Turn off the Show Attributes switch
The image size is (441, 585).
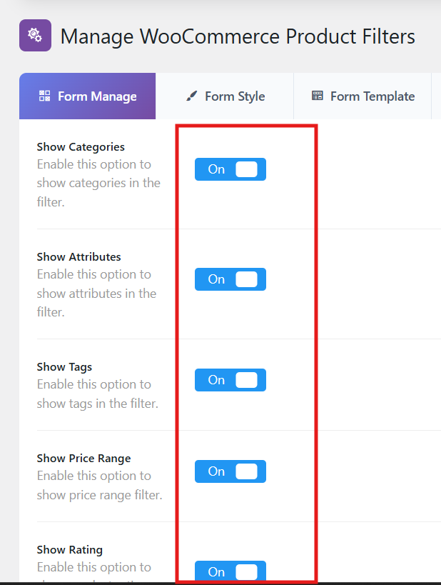[230, 279]
